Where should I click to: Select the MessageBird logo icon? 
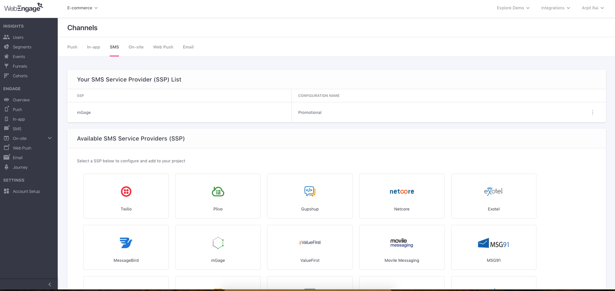tap(126, 243)
